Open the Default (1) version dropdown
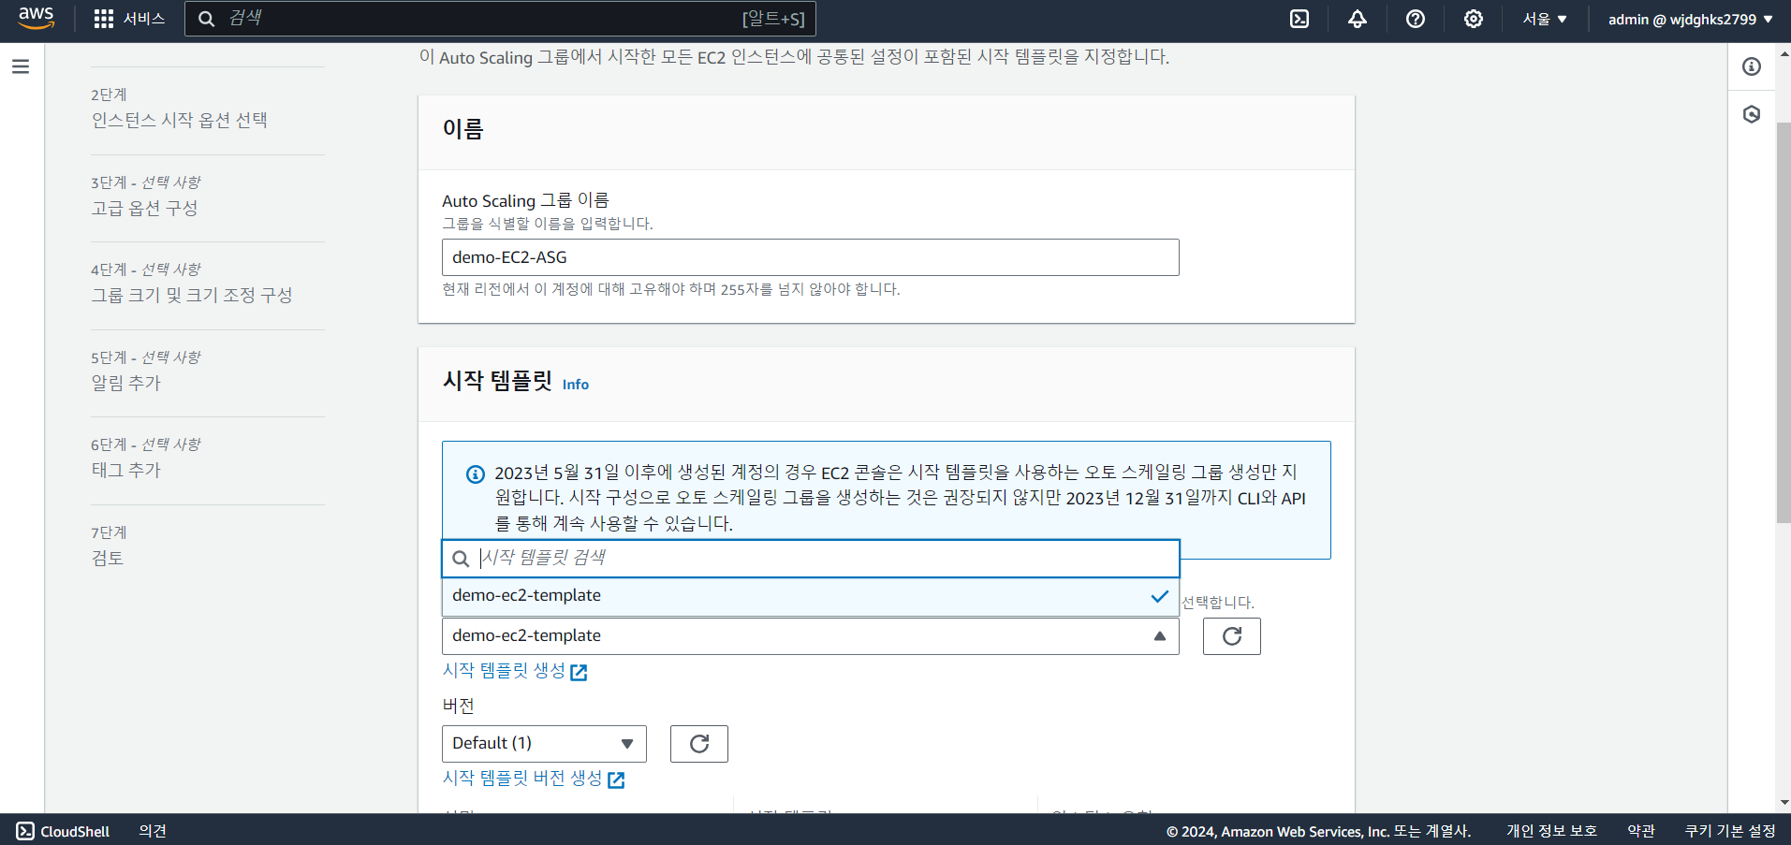Image resolution: width=1791 pixels, height=845 pixels. coord(544,744)
